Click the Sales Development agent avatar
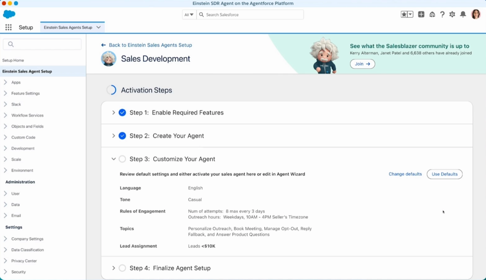486x280 pixels. coord(108,59)
